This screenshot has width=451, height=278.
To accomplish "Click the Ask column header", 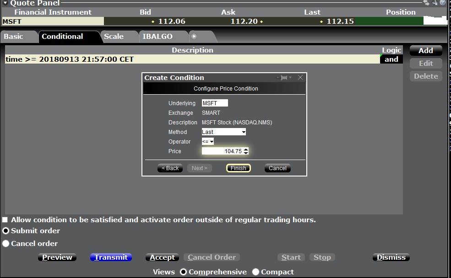I will tap(228, 12).
